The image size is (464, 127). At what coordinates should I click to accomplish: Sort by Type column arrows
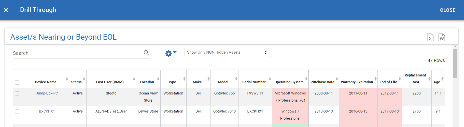184,79
